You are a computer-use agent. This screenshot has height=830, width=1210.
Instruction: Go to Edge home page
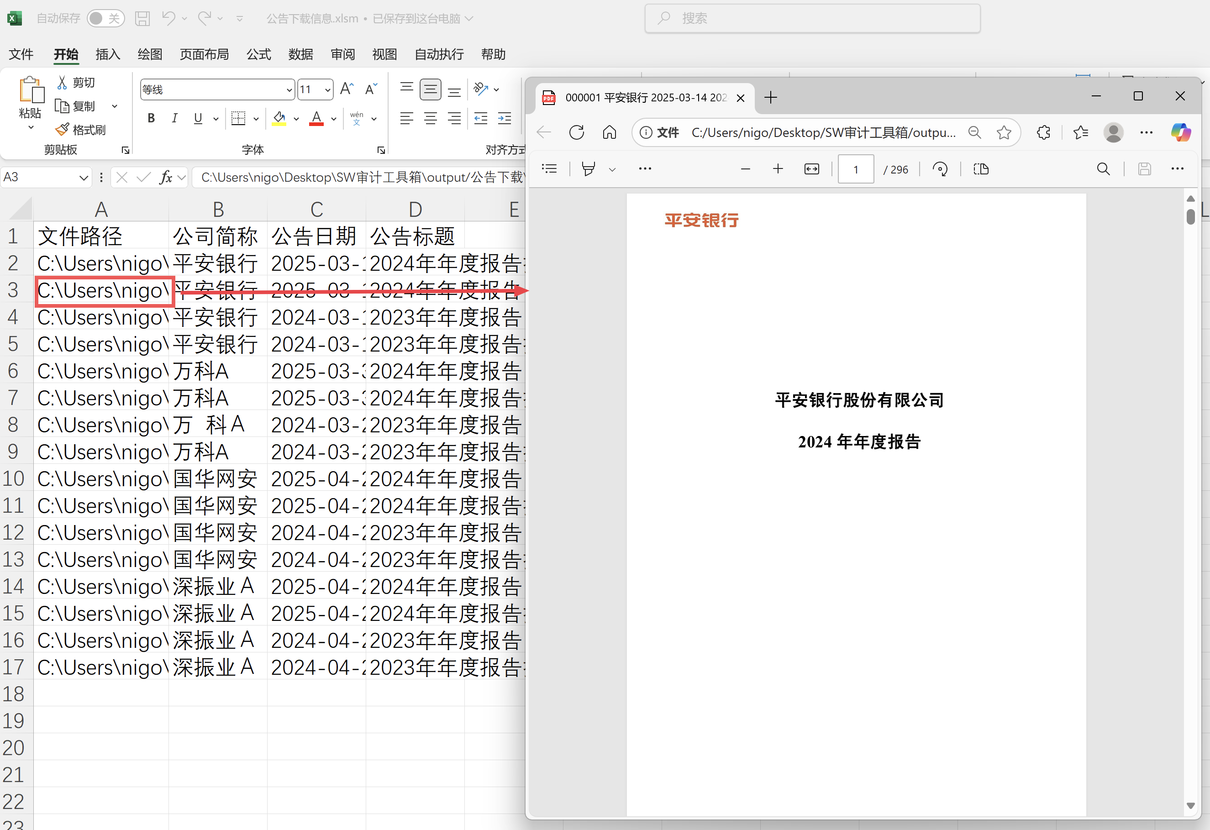(609, 132)
